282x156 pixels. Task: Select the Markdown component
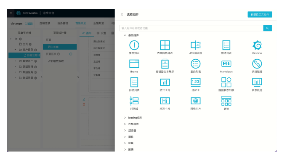click(226, 63)
